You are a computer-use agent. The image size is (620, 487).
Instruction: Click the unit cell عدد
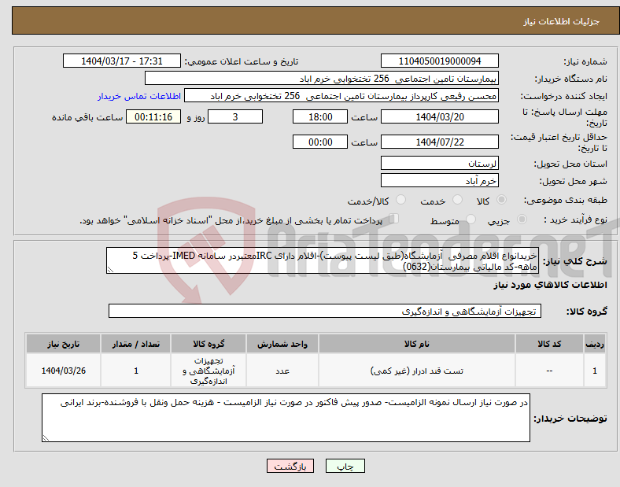(x=282, y=371)
